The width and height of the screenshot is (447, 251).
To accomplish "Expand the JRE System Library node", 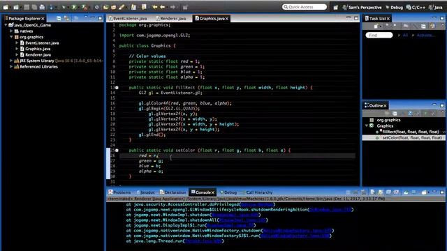I will tap(11, 61).
